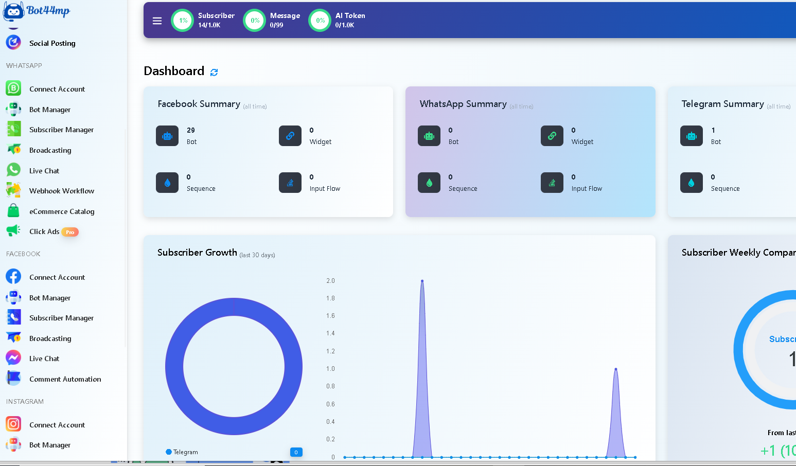This screenshot has width=796, height=466.
Task: Click the Instagram Connect Account icon
Action: point(13,424)
